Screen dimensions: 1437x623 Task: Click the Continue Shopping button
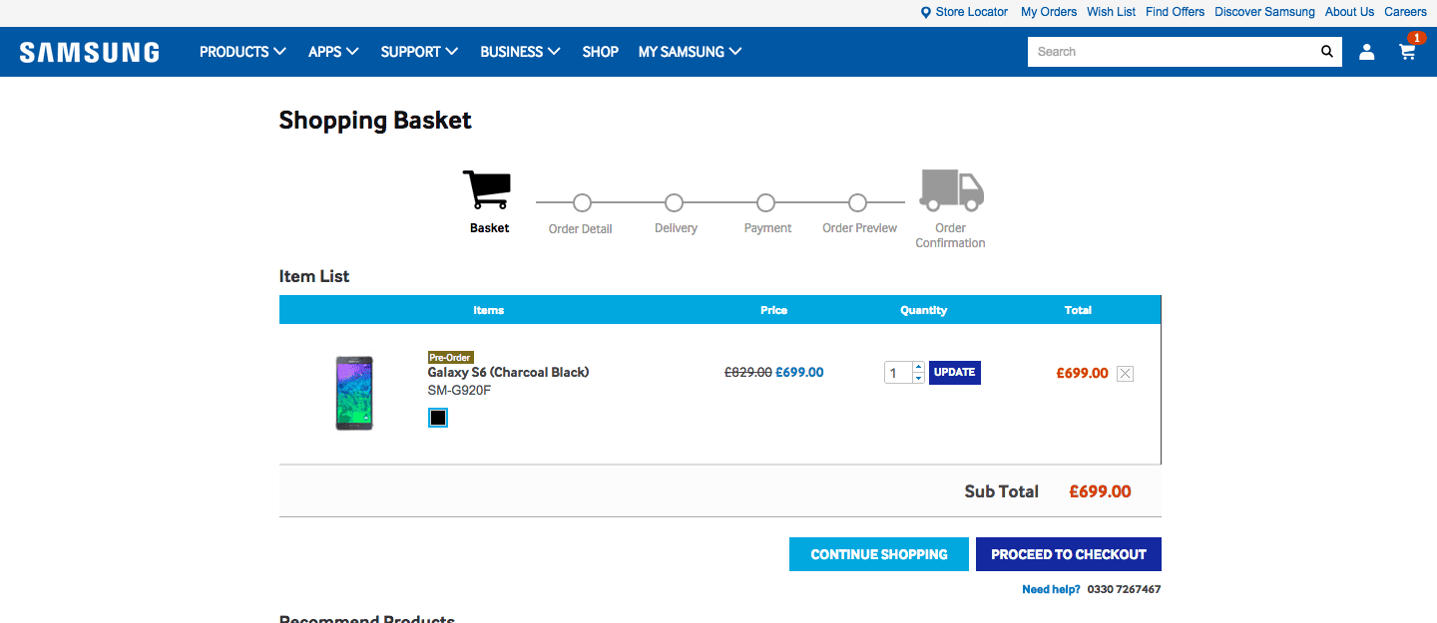[x=879, y=554]
